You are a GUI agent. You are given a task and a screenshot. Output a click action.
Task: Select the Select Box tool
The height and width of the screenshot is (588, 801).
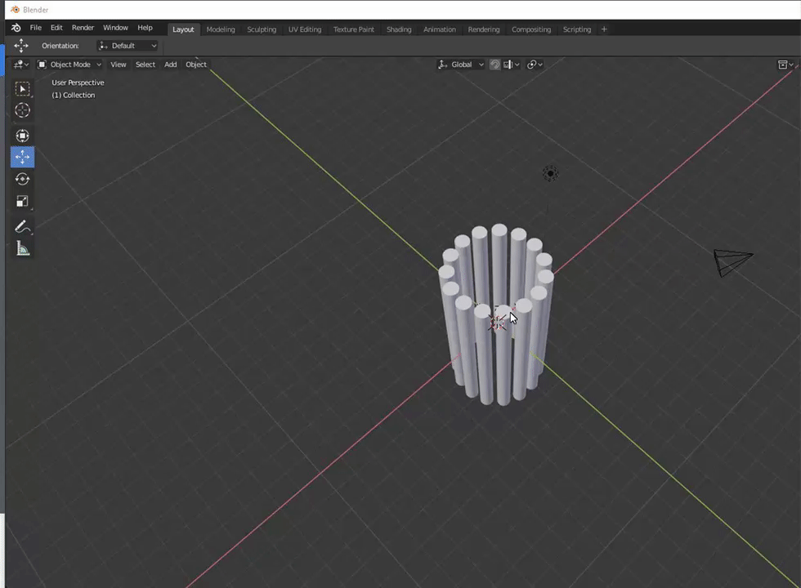[x=22, y=89]
